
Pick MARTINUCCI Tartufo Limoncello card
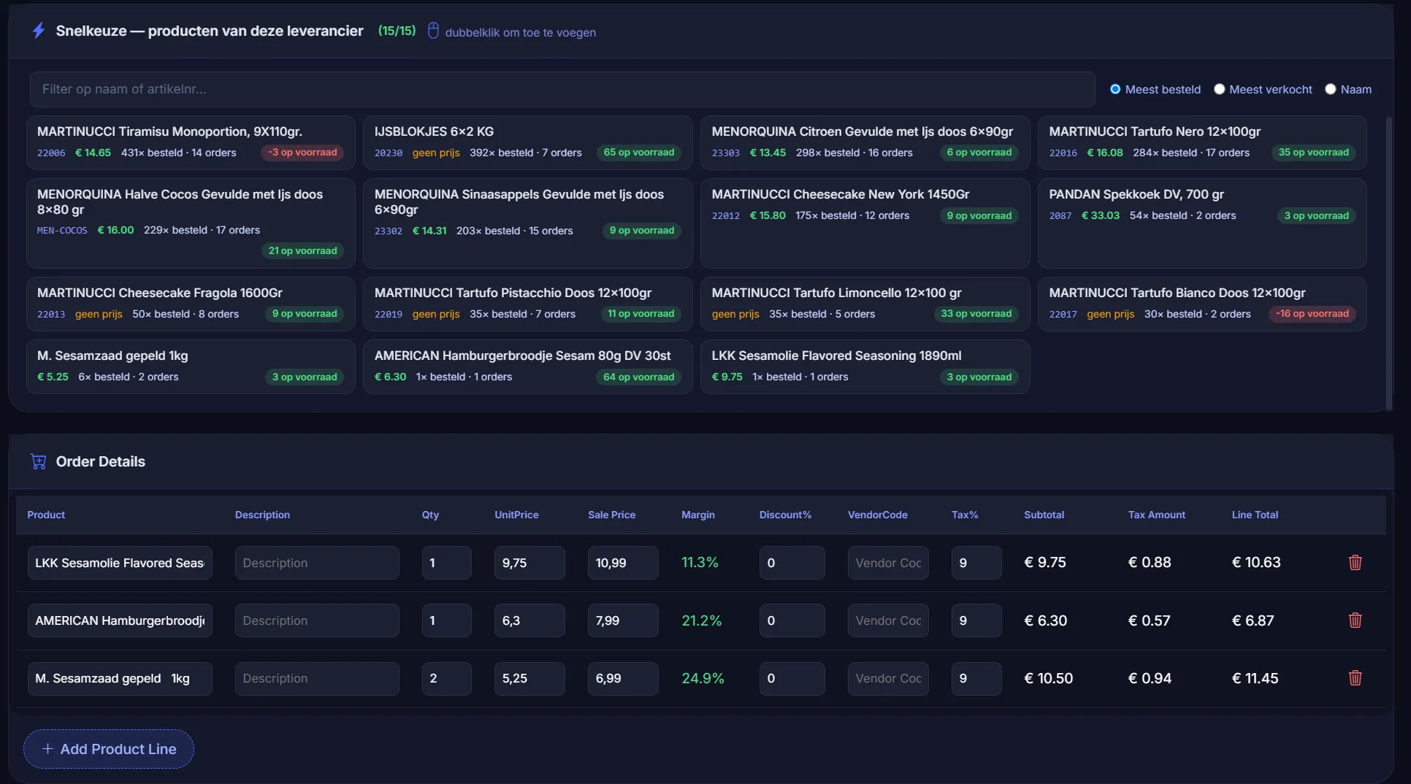tap(865, 304)
